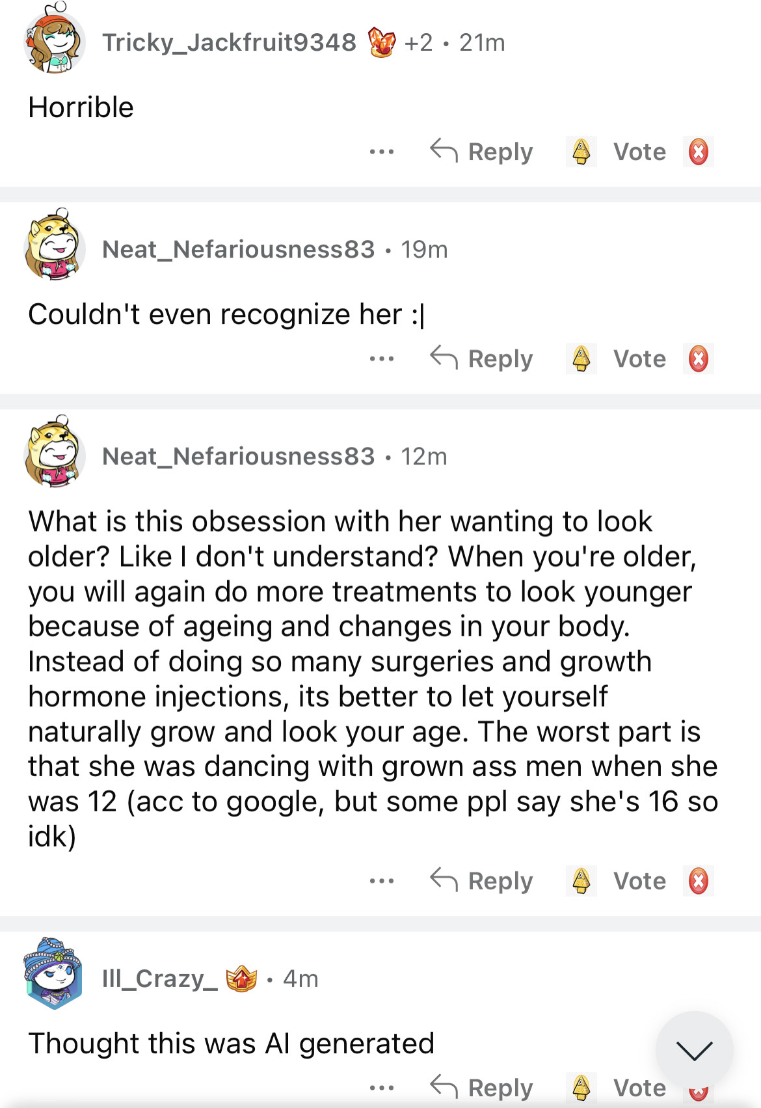
Task: Reply to Tricky_Jackfruit9348's comment
Action: 482,152
